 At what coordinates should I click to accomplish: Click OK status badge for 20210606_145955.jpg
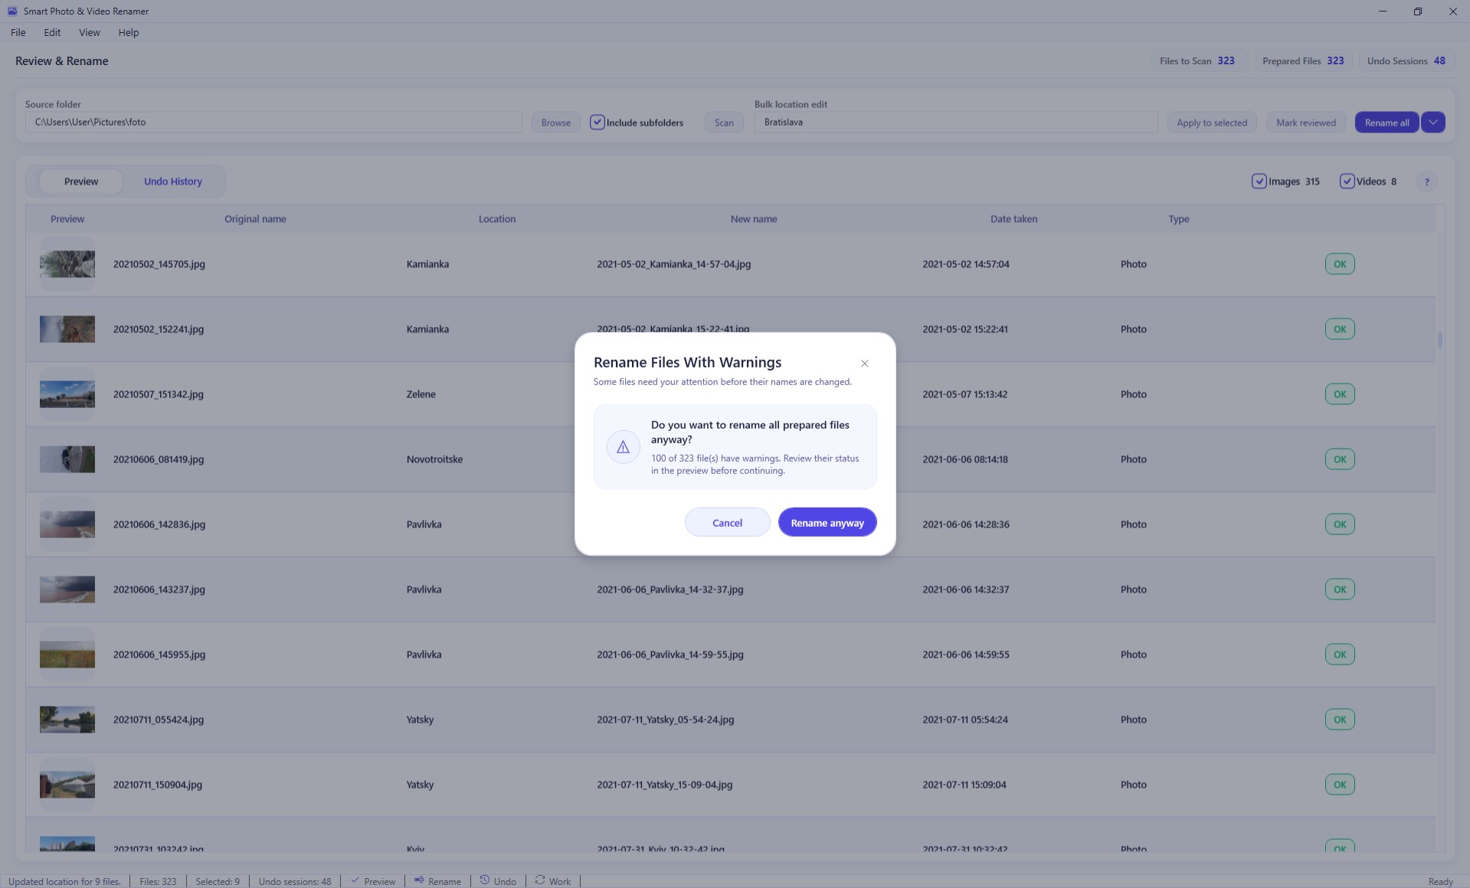tap(1340, 655)
